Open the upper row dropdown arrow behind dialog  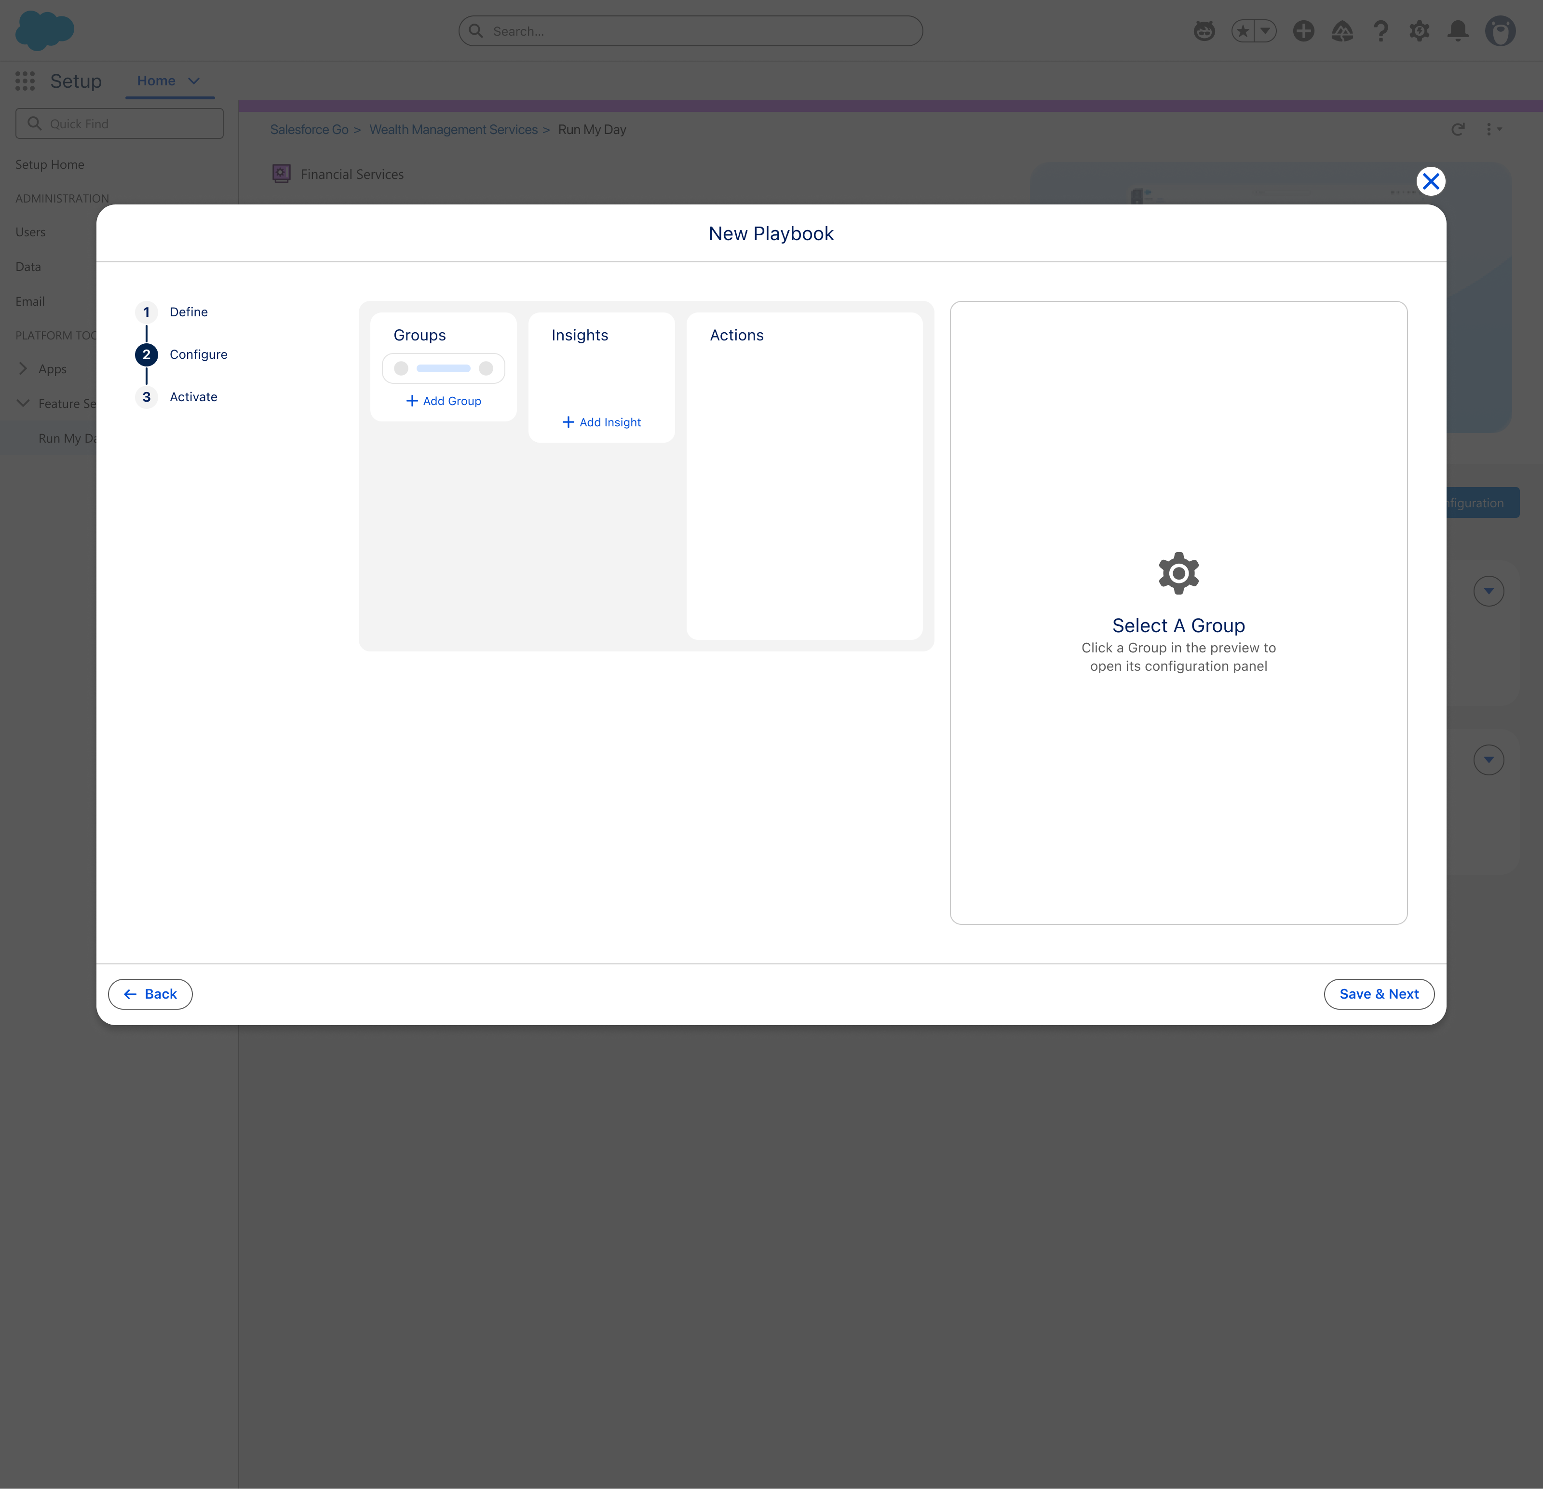point(1489,591)
